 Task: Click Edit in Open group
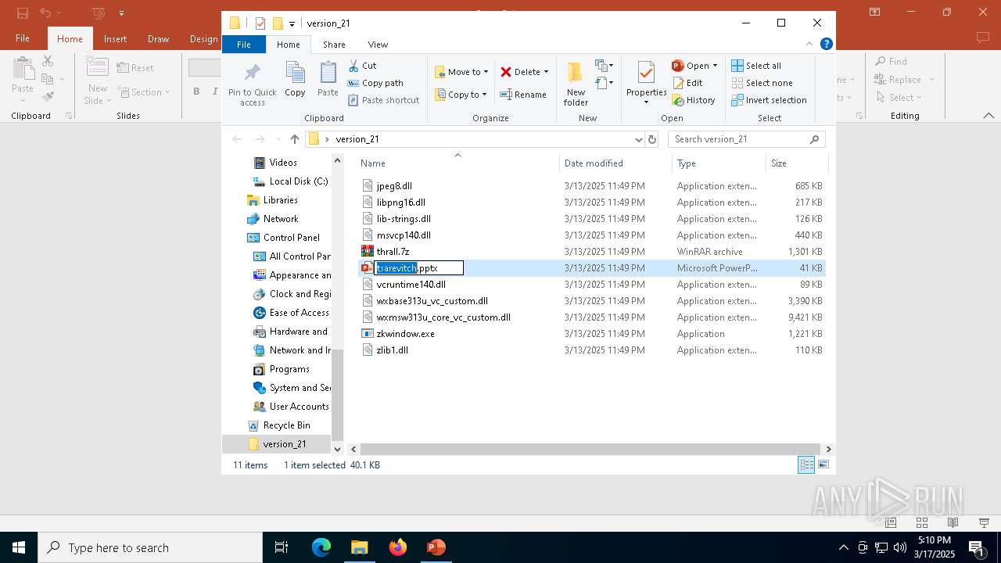click(x=687, y=83)
